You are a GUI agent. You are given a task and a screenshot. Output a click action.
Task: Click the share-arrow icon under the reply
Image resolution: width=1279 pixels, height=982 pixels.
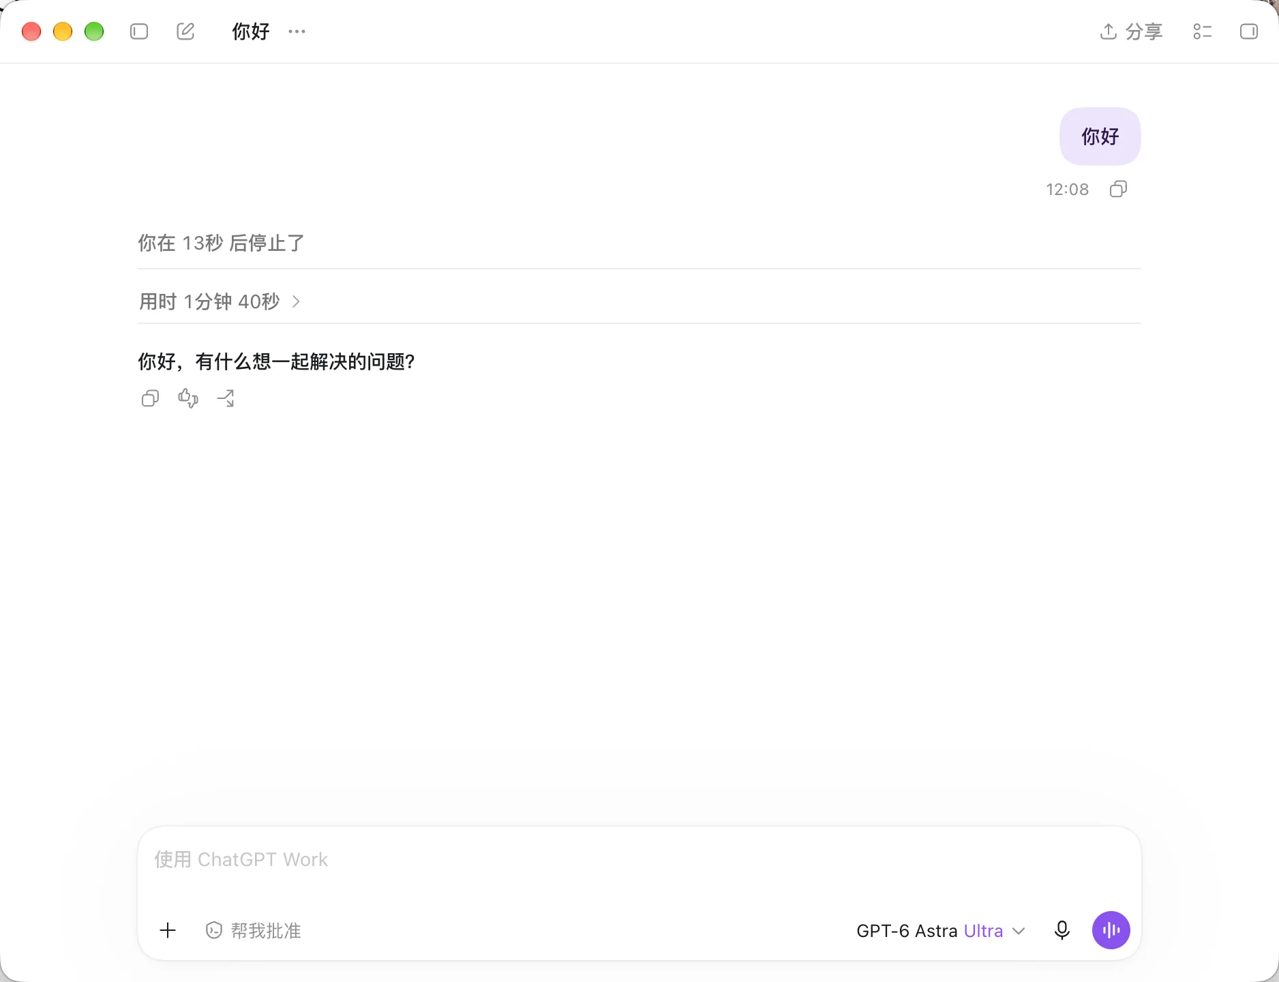pyautogui.click(x=226, y=398)
